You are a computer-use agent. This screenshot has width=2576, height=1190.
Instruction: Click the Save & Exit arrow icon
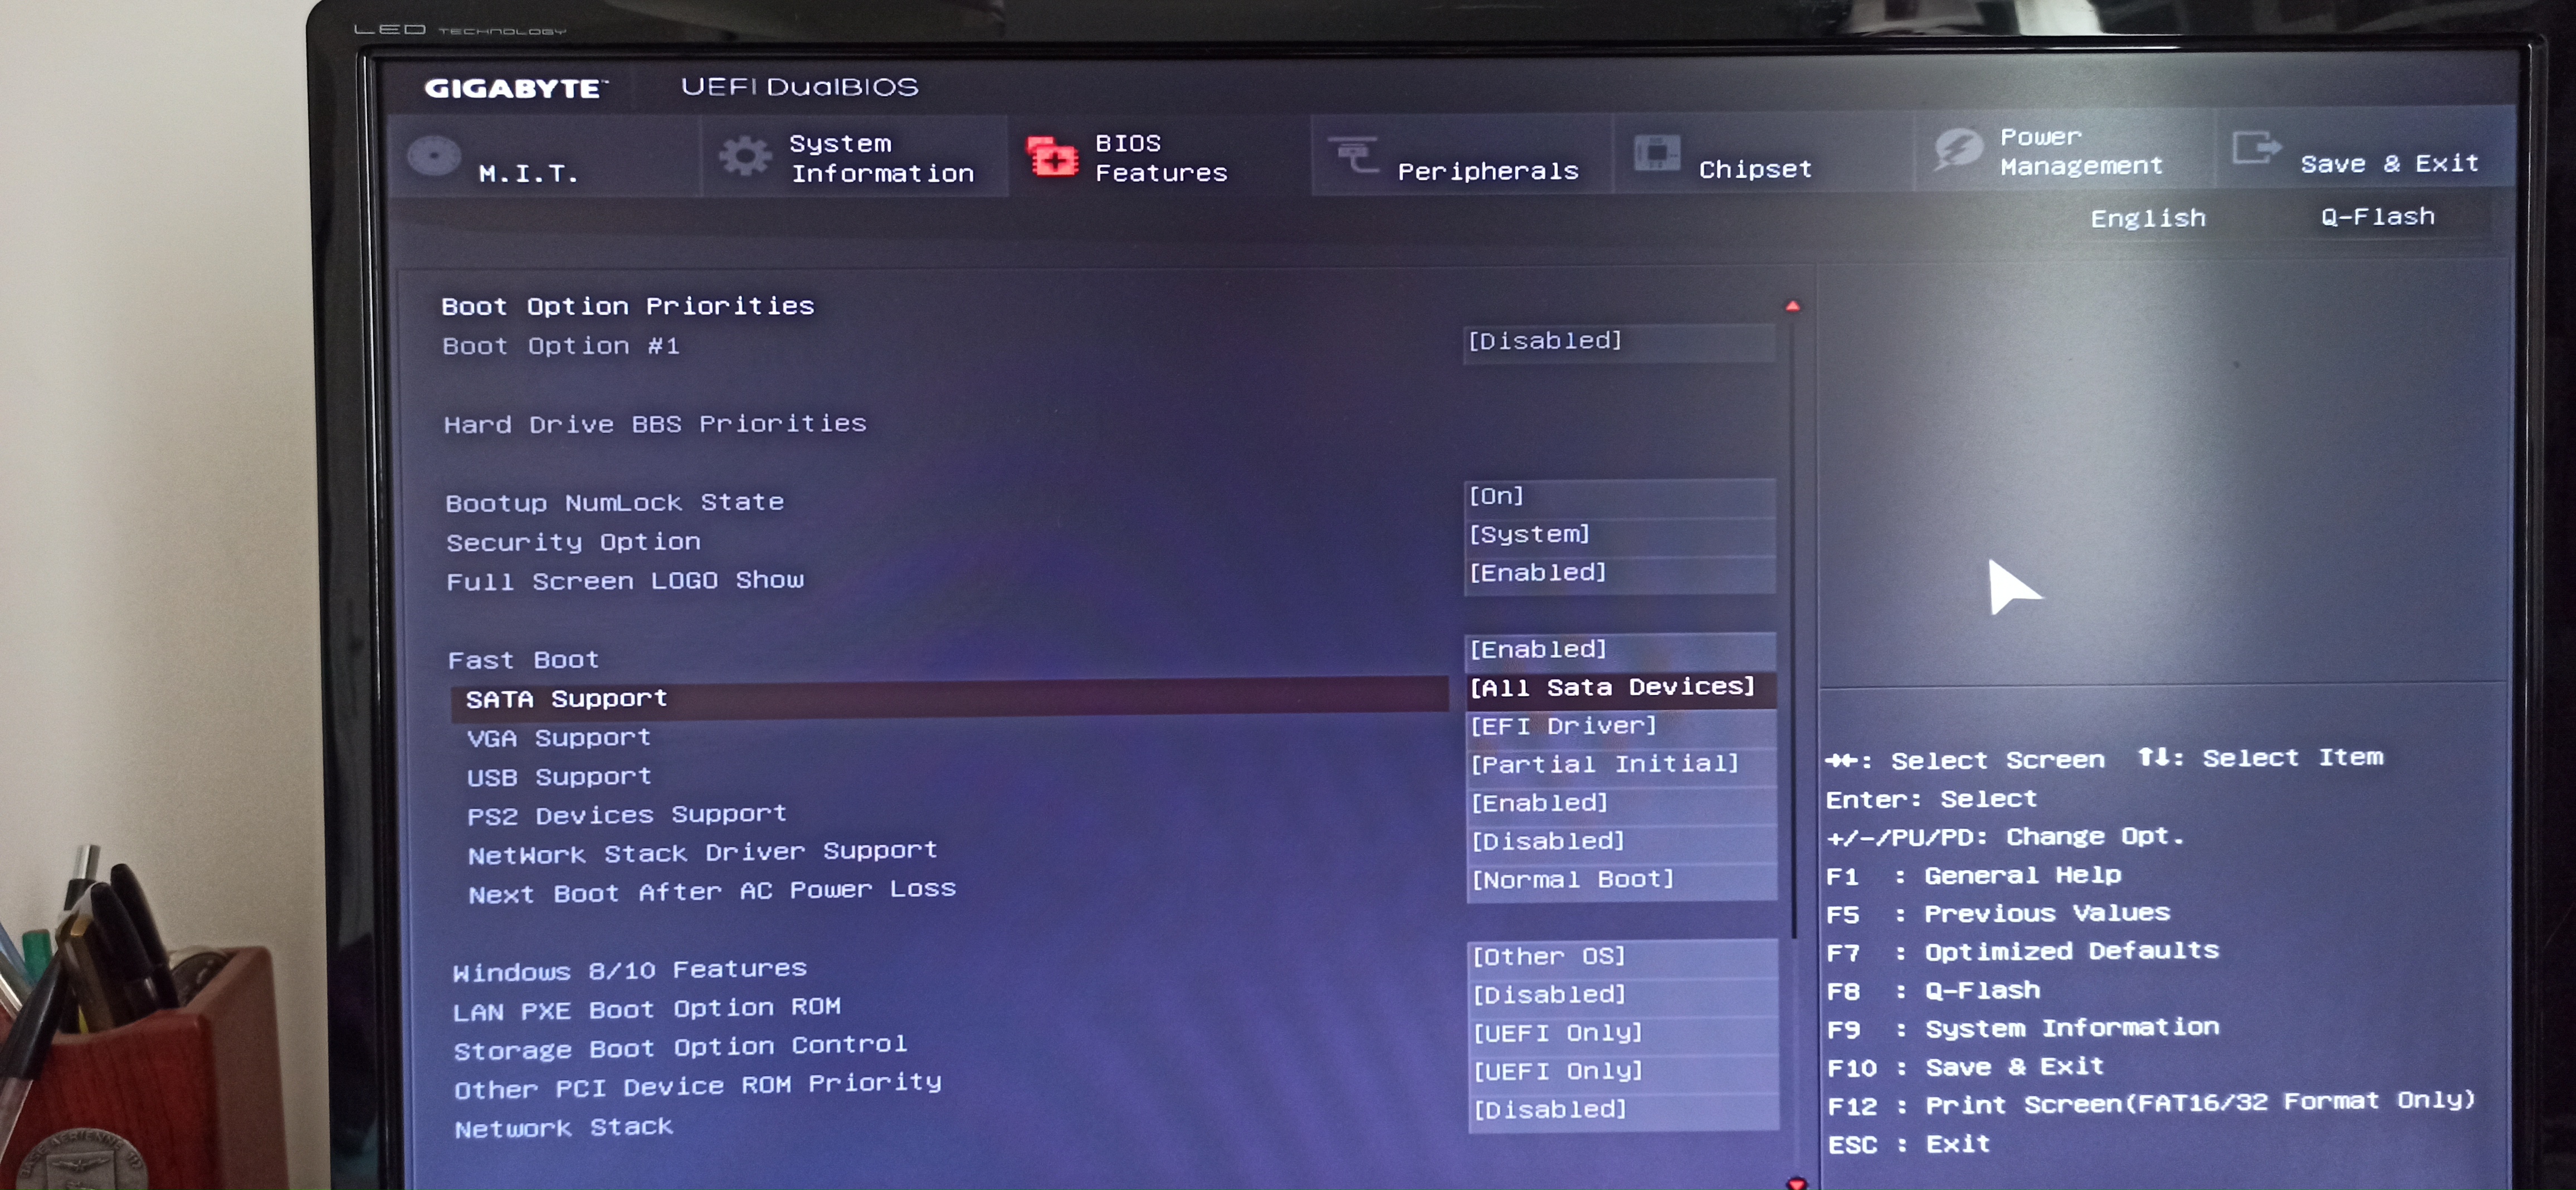tap(2256, 148)
